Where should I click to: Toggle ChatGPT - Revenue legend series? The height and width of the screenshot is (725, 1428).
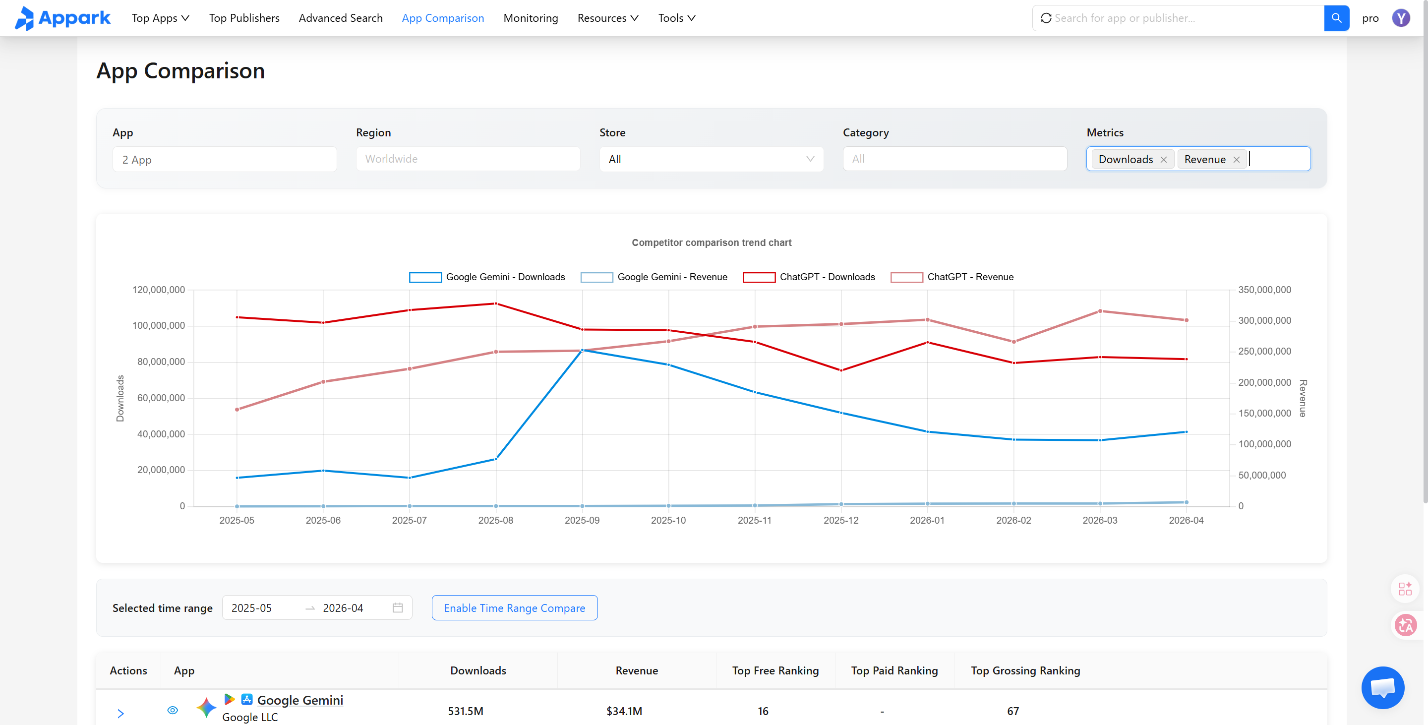pos(952,277)
